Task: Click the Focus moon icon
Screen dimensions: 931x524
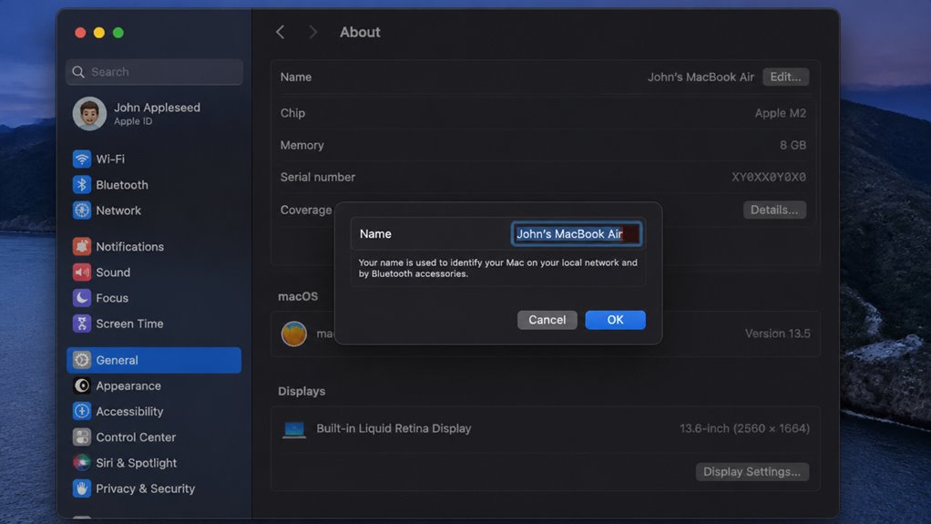Action: (82, 298)
